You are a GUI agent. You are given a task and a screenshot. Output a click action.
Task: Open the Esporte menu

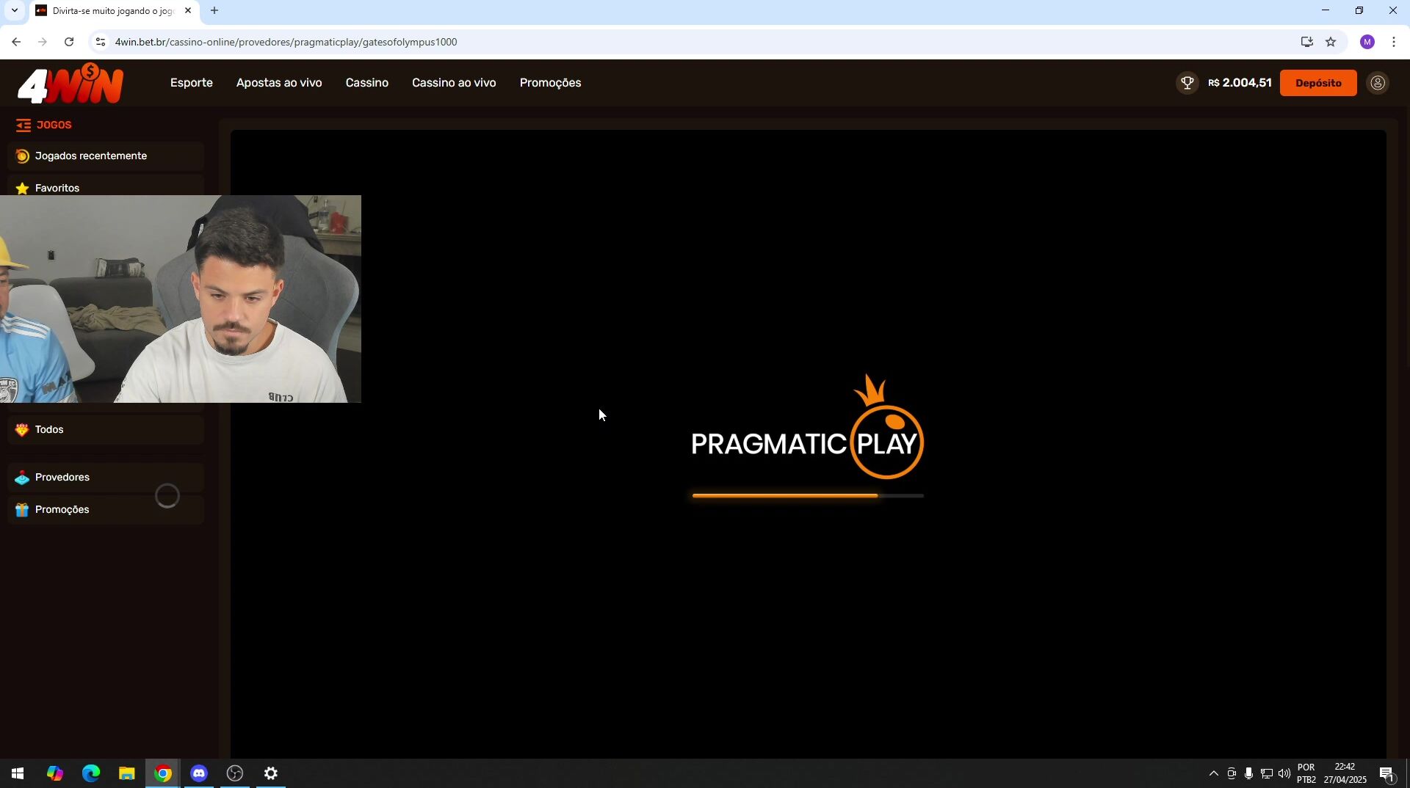pyautogui.click(x=192, y=83)
